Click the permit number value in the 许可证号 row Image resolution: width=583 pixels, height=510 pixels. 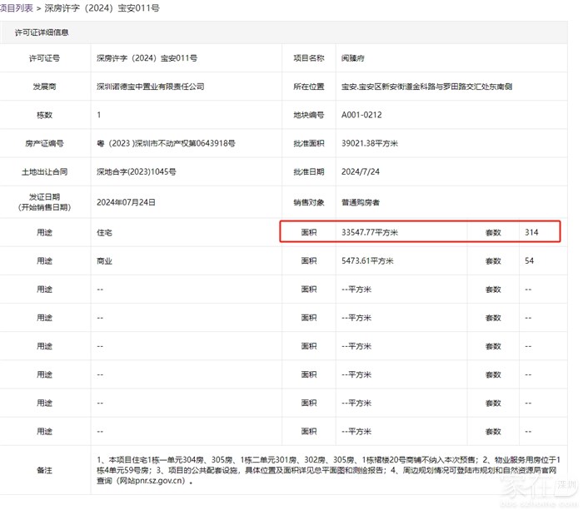(x=147, y=58)
